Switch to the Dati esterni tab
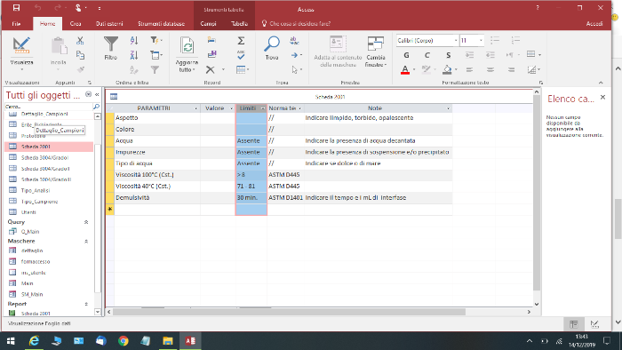622x350 pixels. 109,24
